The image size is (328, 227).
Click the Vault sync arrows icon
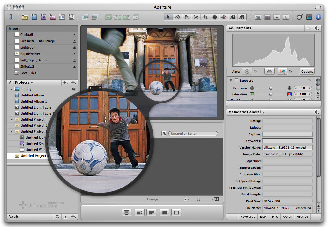point(57,216)
